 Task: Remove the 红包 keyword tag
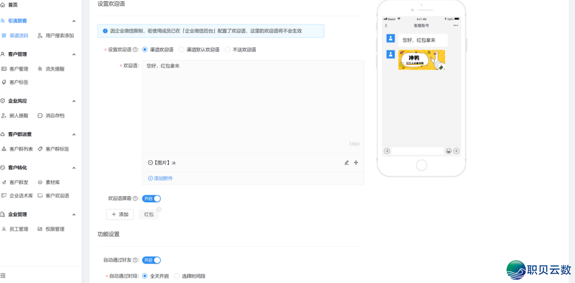159,209
